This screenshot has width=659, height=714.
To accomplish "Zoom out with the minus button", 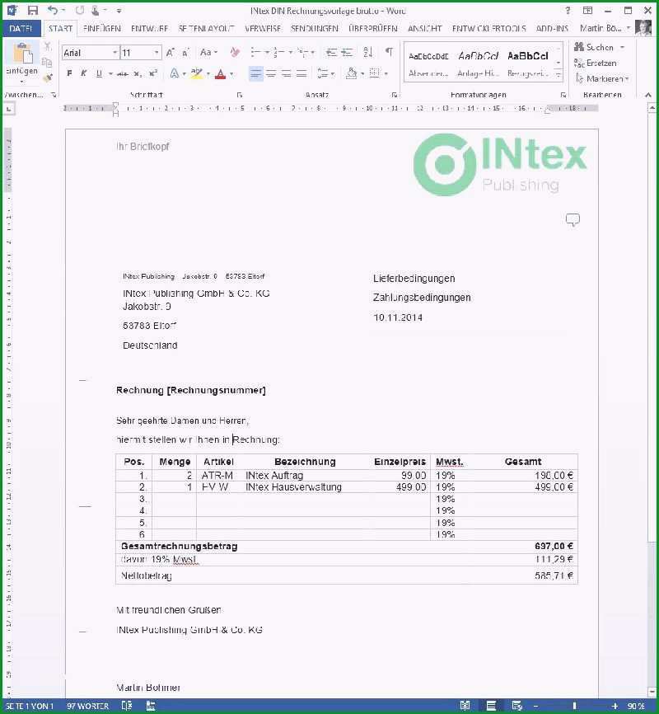I will [x=535, y=706].
